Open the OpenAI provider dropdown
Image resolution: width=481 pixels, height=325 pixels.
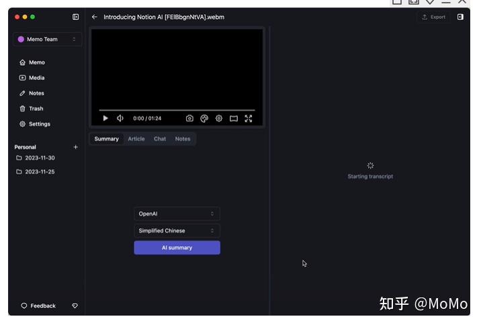(x=177, y=214)
